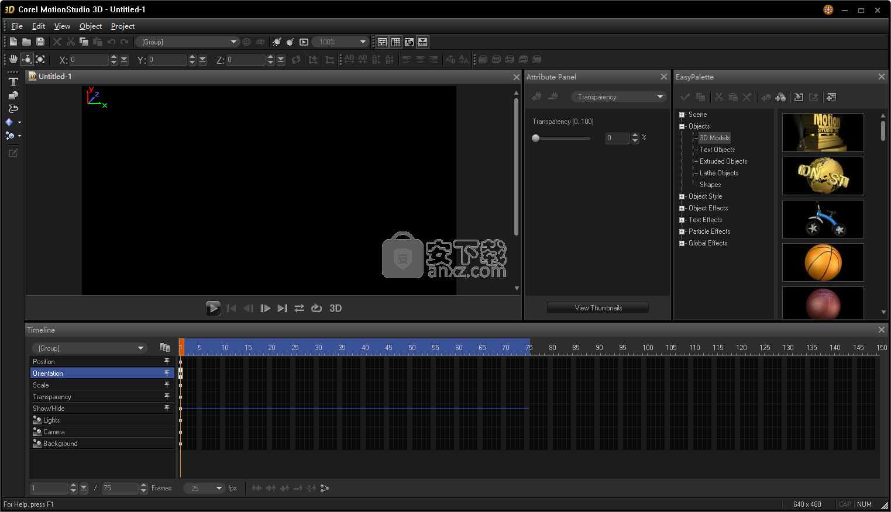Click frame 50 on timeline ruler
The image size is (891, 512).
[x=412, y=348]
